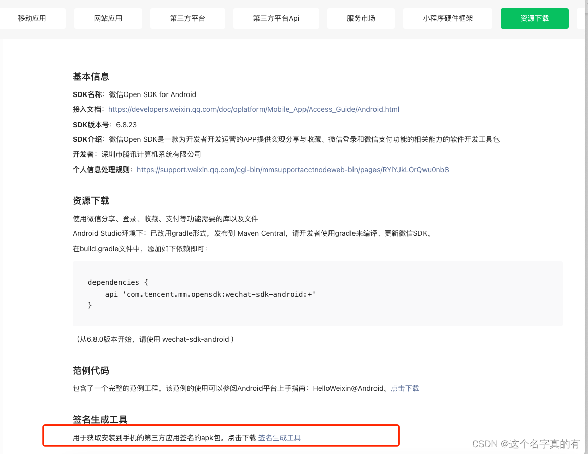The width and height of the screenshot is (588, 454).
Task: Click the developer name 深圳市腾讯计算机系统有限公司
Action: pos(151,154)
